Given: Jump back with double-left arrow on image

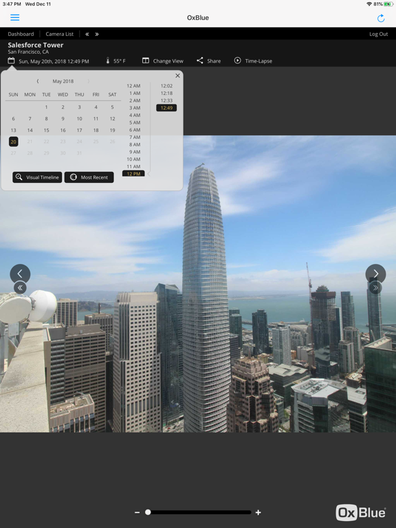Looking at the screenshot, I should click(20, 287).
